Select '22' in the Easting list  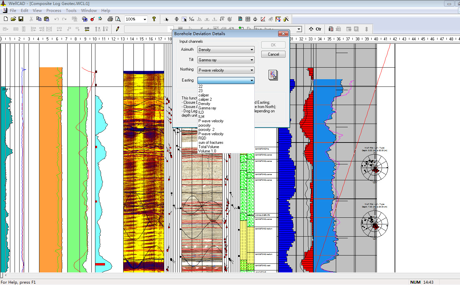[226, 86]
